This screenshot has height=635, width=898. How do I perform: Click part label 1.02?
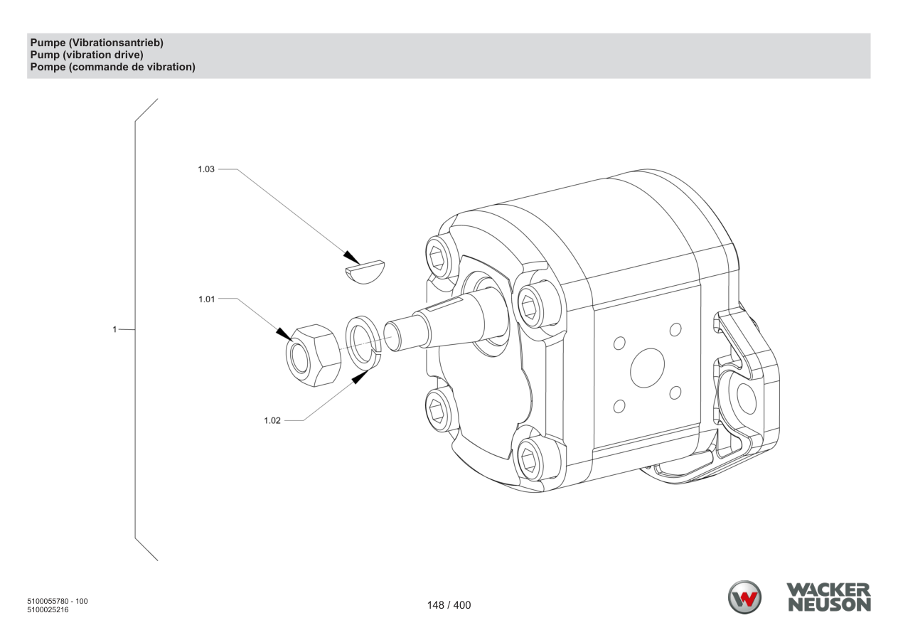point(272,420)
